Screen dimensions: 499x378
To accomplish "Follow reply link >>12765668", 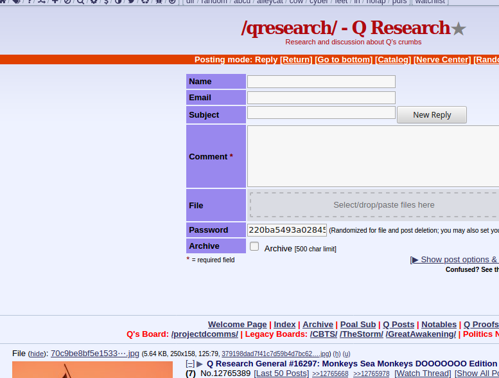I will (x=330, y=373).
